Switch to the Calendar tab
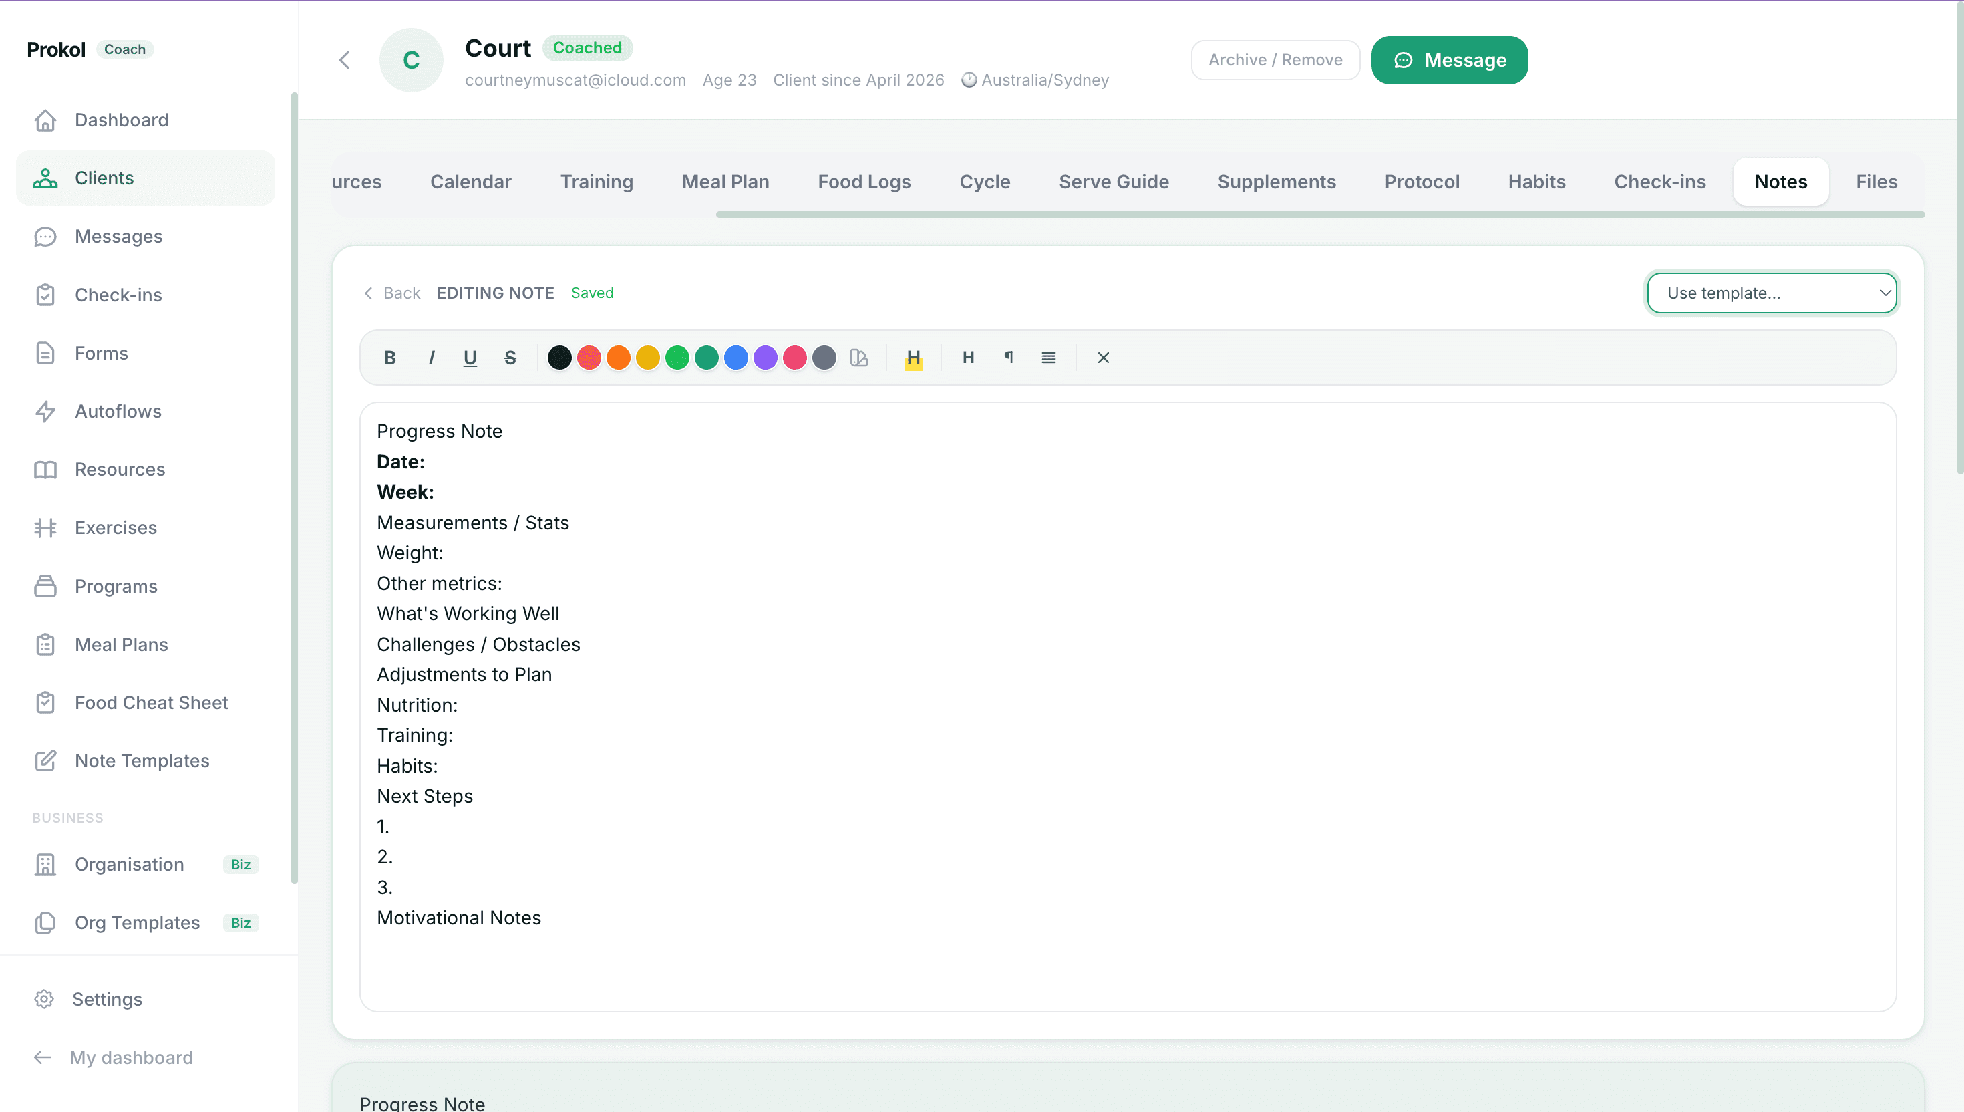The image size is (1964, 1112). click(x=471, y=182)
